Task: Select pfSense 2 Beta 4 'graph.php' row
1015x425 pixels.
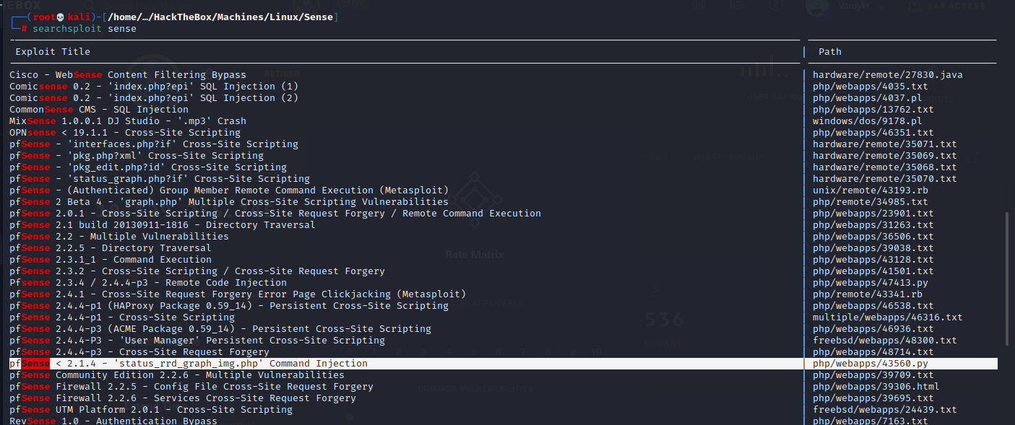Action: (229, 202)
